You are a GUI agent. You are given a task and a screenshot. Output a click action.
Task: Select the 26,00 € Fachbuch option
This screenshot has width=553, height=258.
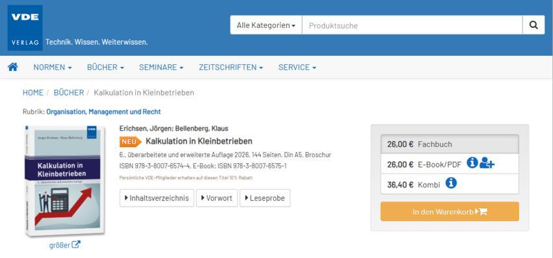point(450,144)
